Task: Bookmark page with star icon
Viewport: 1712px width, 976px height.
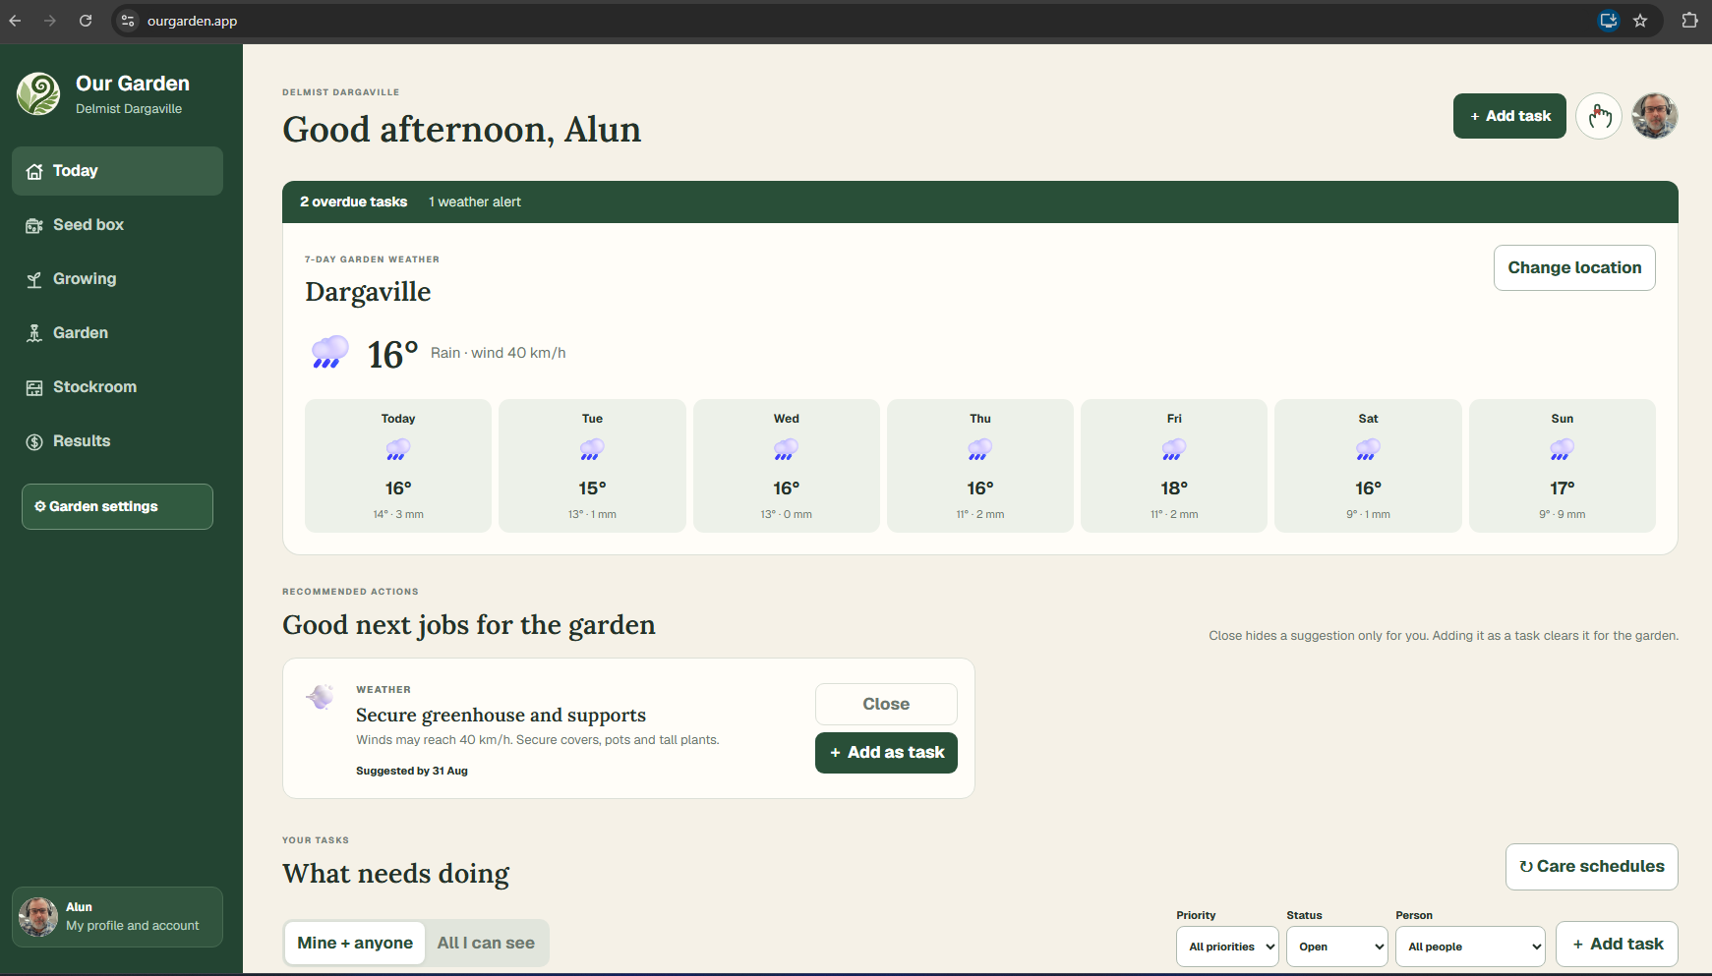Action: click(1640, 21)
